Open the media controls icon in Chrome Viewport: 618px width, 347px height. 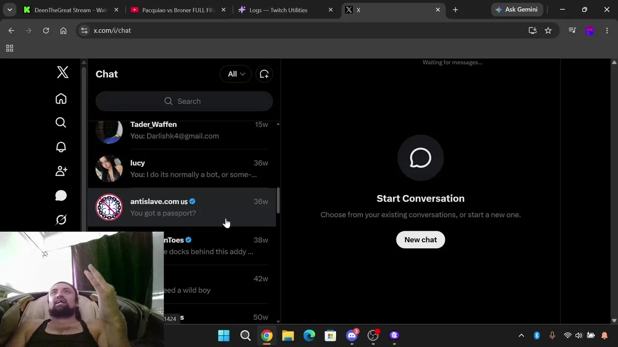coord(573,30)
